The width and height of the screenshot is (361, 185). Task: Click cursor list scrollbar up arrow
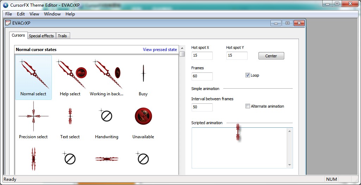(x=182, y=48)
